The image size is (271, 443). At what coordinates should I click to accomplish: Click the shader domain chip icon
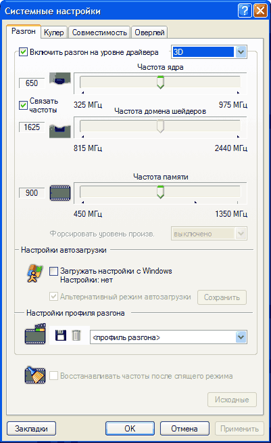point(59,131)
